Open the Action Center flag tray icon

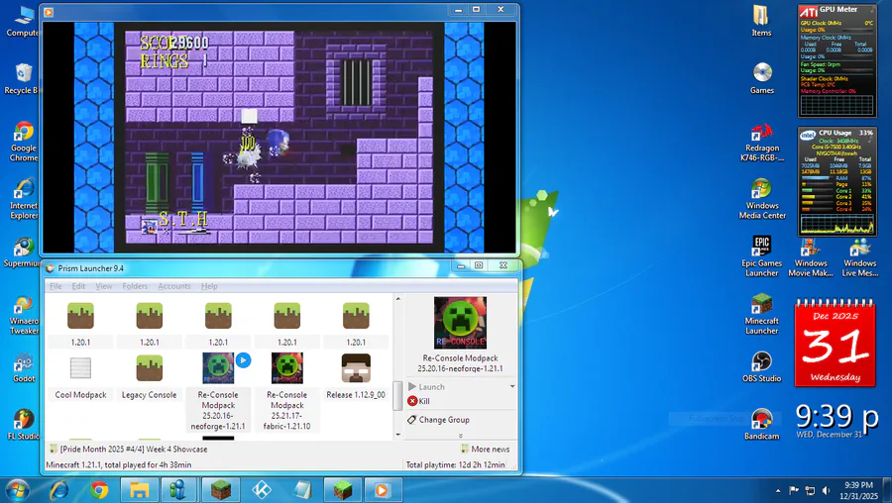coord(794,490)
